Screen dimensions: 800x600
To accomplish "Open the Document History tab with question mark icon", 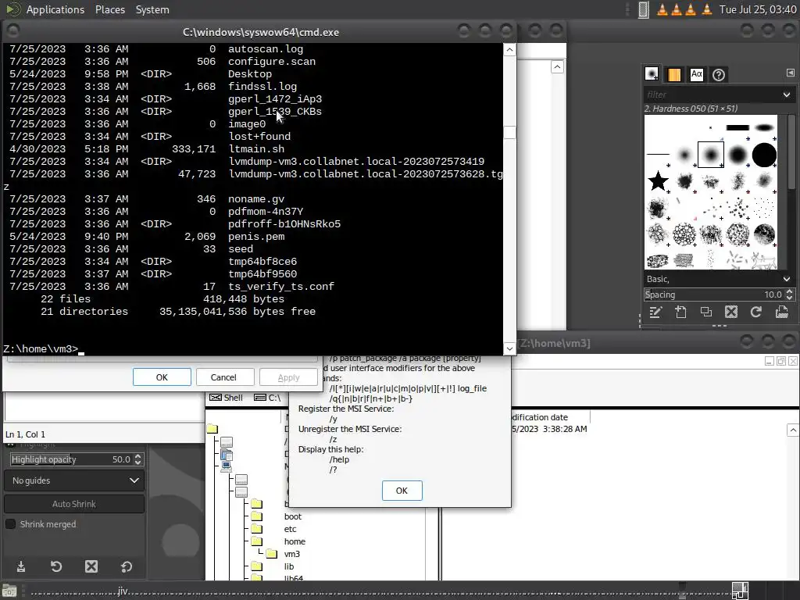I will 719,75.
